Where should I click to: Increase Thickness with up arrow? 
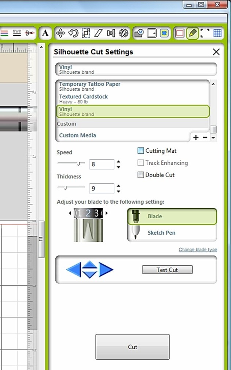tap(118, 186)
